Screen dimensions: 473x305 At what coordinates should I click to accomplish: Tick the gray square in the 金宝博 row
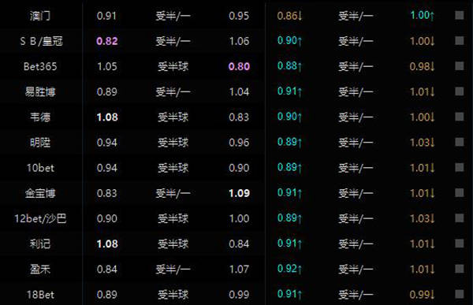(x=459, y=192)
